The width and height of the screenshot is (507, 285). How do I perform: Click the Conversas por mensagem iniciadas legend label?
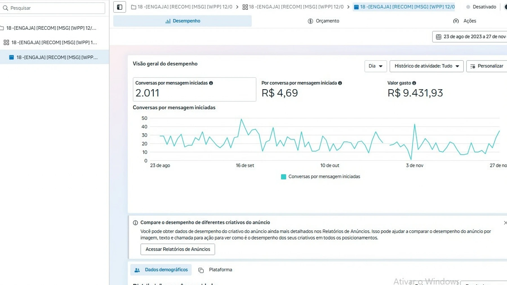click(324, 177)
